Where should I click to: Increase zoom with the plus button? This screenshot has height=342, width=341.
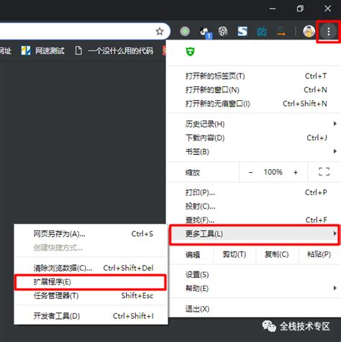point(296,172)
